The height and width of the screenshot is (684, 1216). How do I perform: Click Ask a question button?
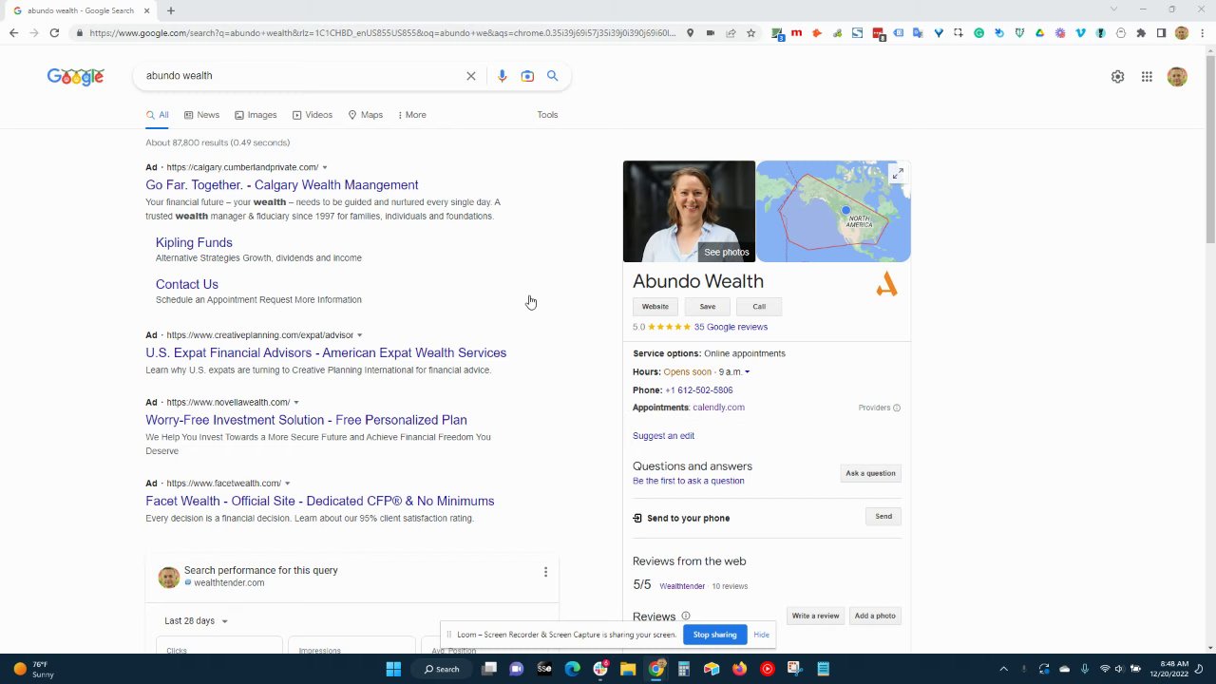coord(870,473)
